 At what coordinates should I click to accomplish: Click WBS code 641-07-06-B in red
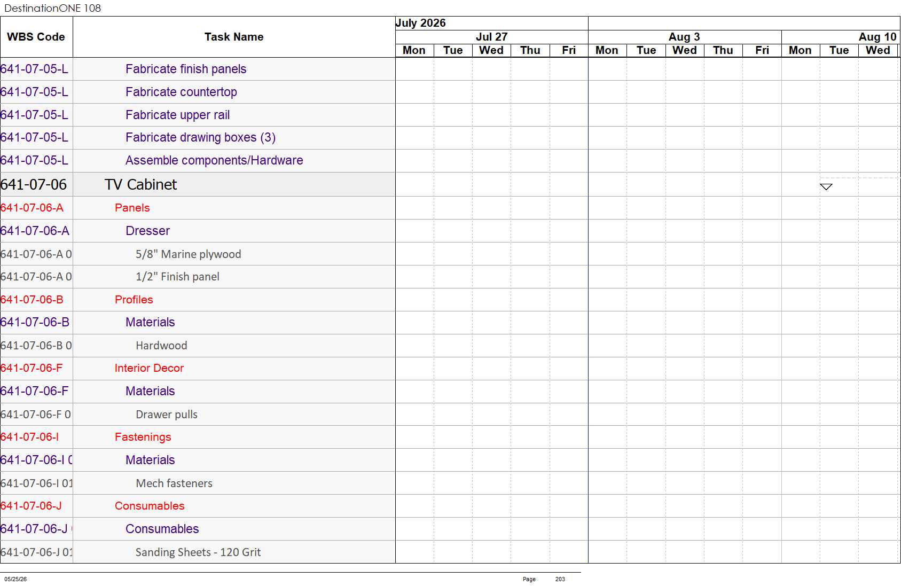[32, 300]
